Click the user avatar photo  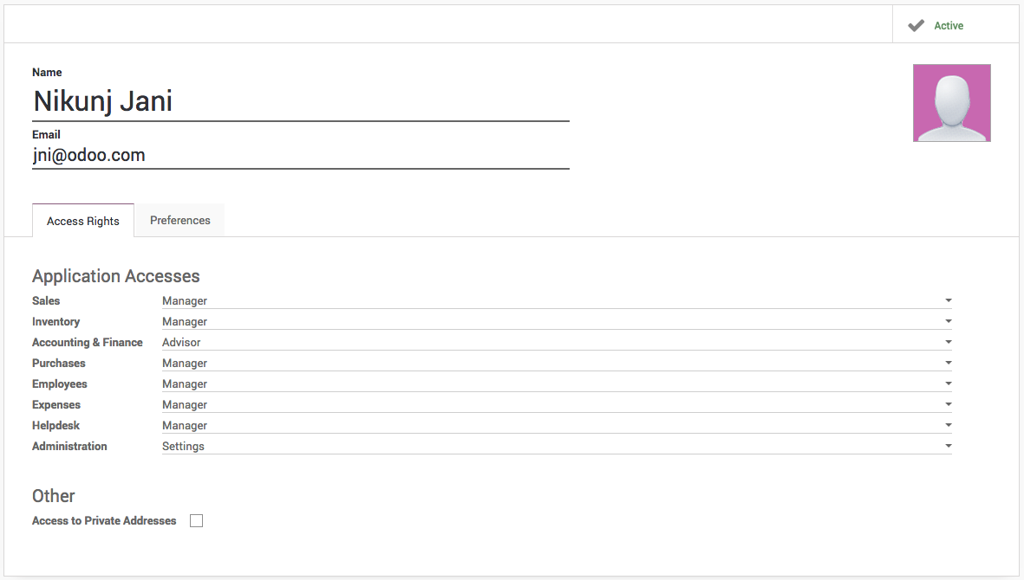point(951,103)
